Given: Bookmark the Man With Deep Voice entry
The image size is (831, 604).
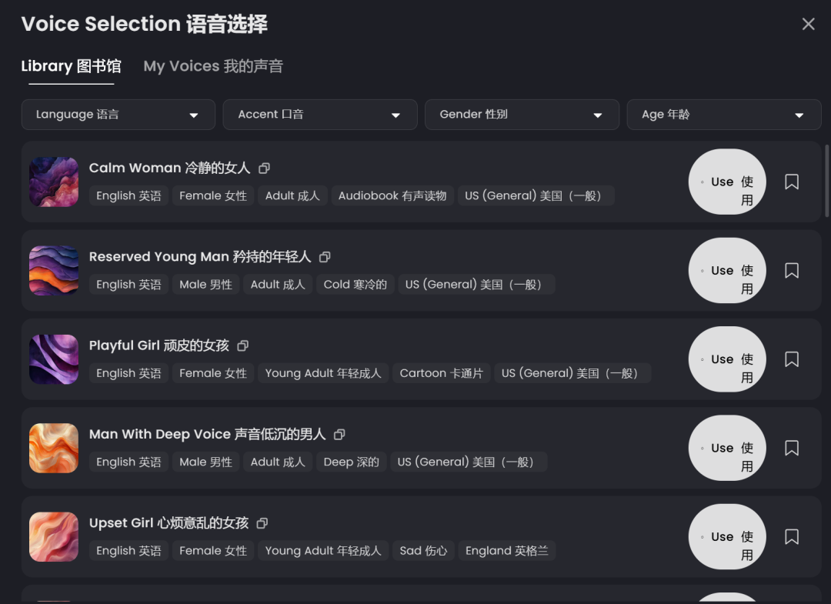Looking at the screenshot, I should pyautogui.click(x=792, y=448).
